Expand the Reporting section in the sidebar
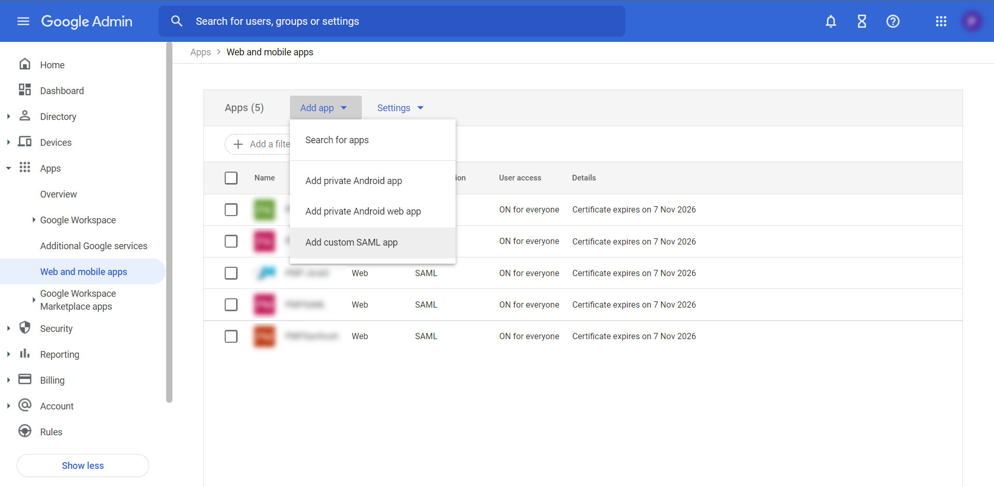994x487 pixels. pos(8,354)
